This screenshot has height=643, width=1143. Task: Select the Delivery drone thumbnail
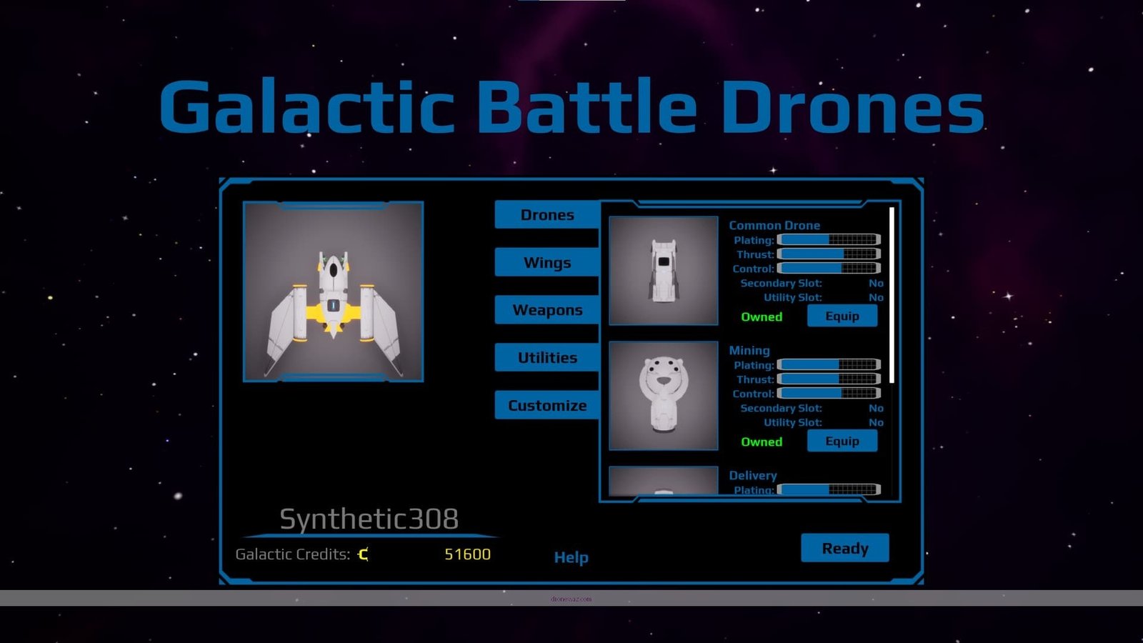[x=663, y=483]
